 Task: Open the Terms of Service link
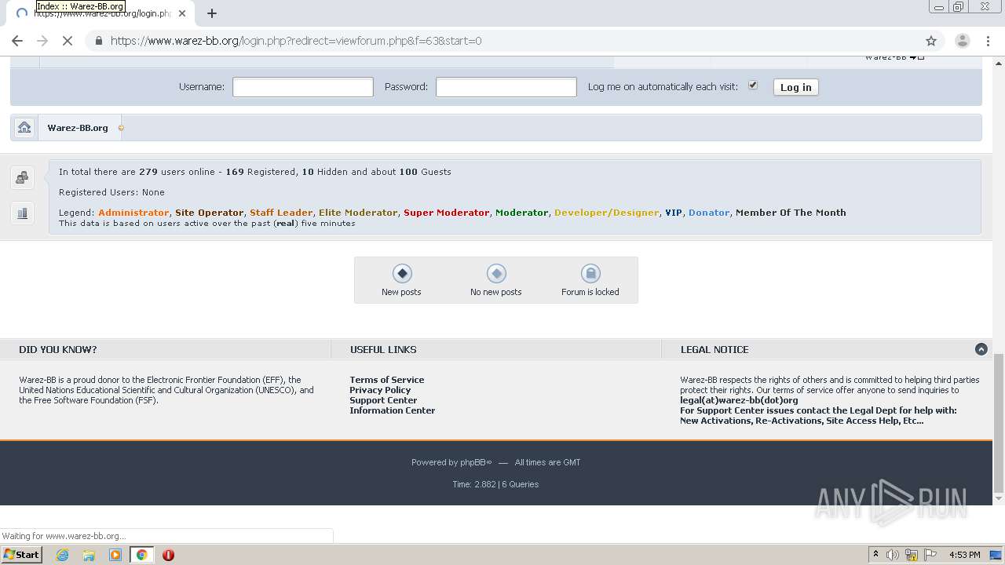[386, 380]
